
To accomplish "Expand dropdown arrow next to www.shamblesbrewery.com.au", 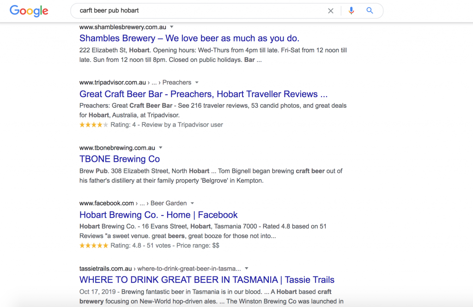I will point(172,27).
